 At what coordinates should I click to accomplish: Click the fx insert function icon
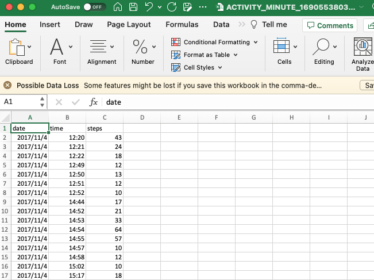pyautogui.click(x=93, y=102)
